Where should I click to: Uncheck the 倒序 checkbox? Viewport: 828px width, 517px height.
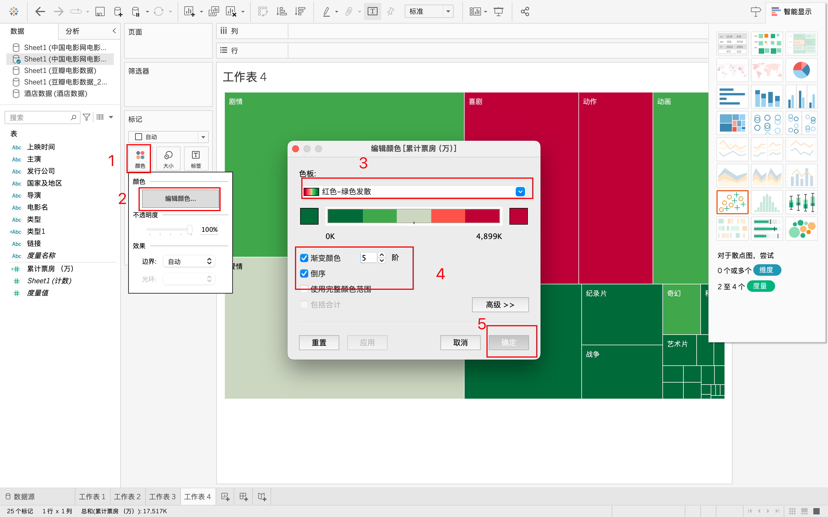click(304, 273)
